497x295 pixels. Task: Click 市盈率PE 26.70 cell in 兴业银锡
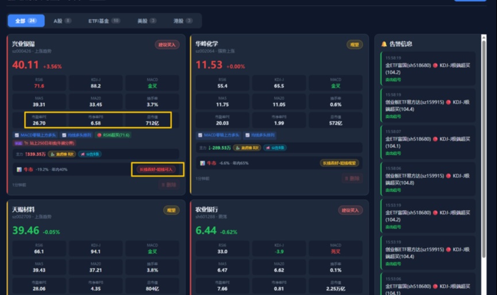coord(39,120)
